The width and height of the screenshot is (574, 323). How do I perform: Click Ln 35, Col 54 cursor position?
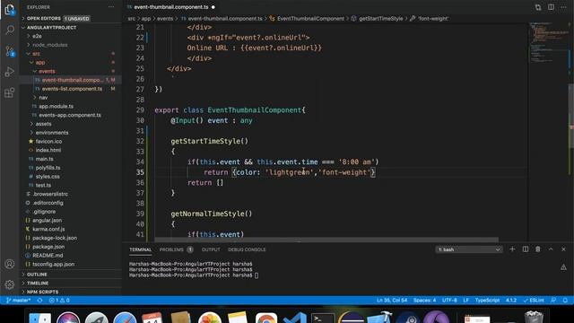pos(392,301)
